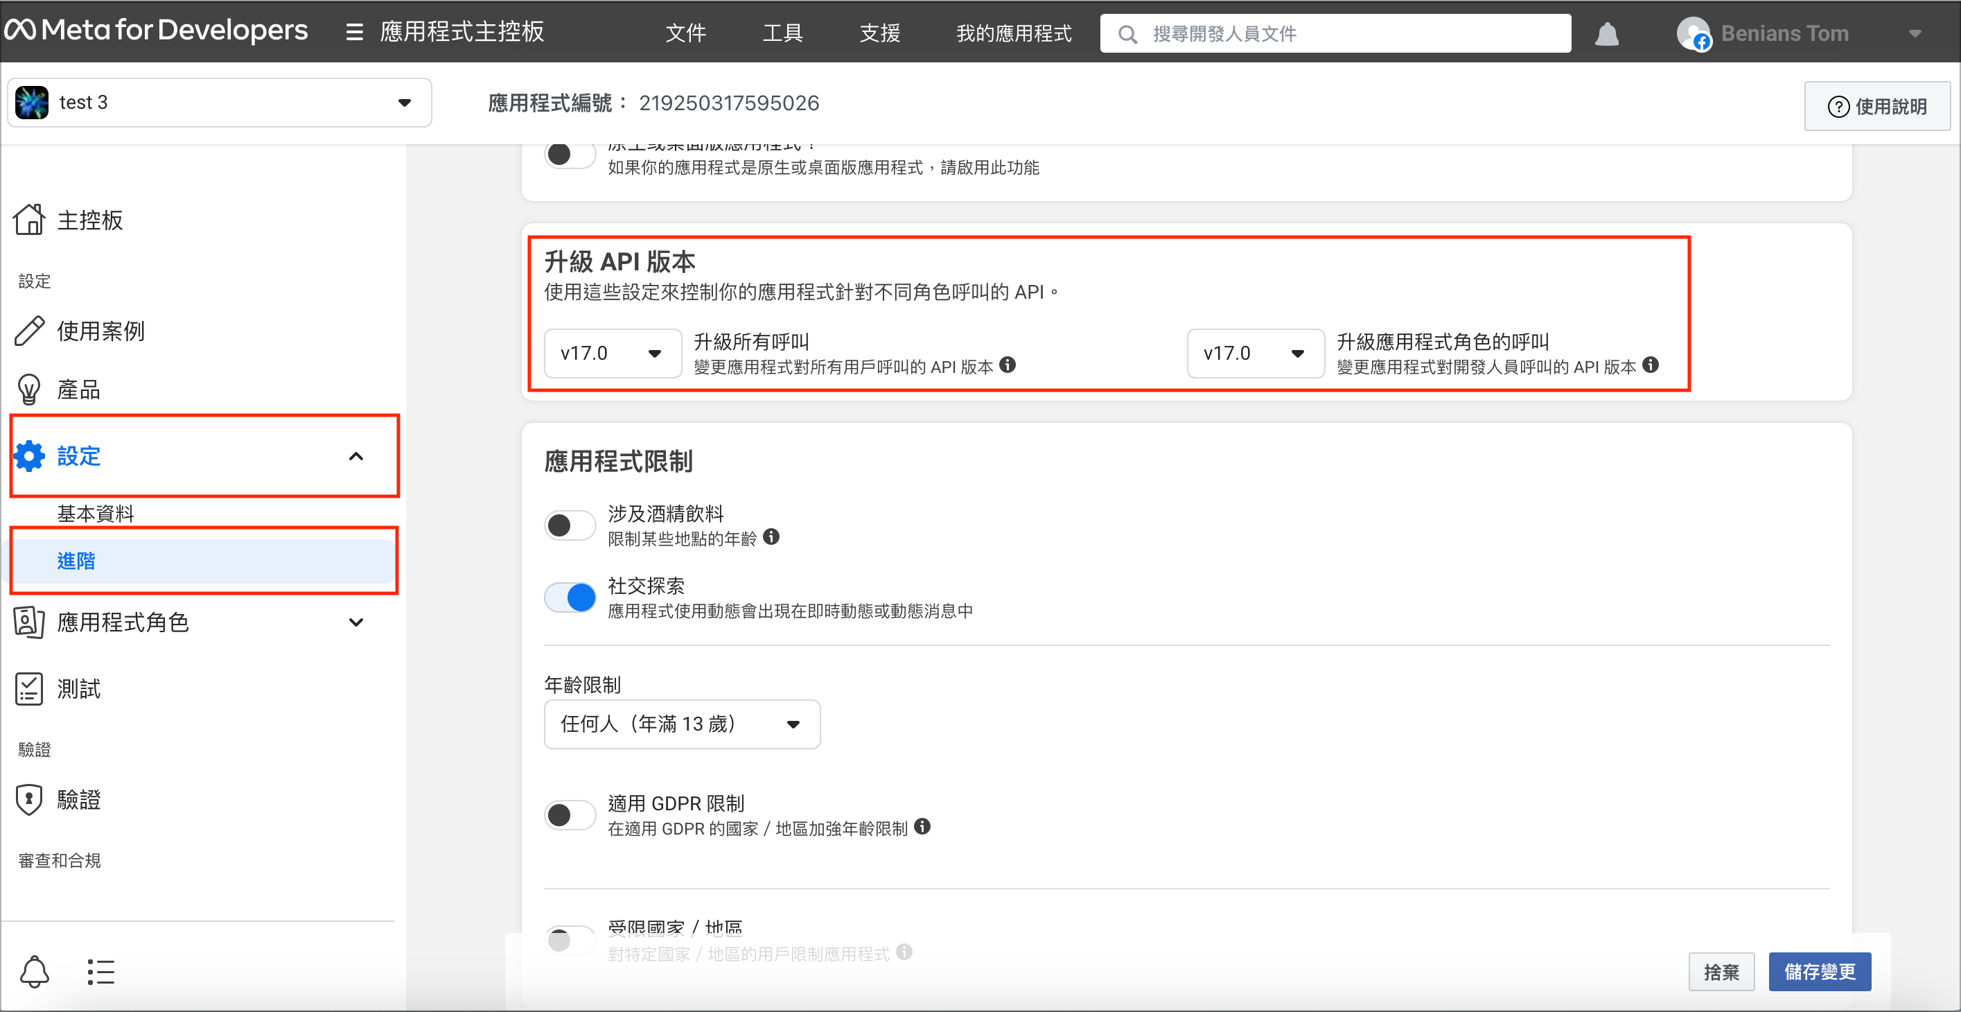Open 測試 in the sidebar
The width and height of the screenshot is (1961, 1012).
[78, 689]
